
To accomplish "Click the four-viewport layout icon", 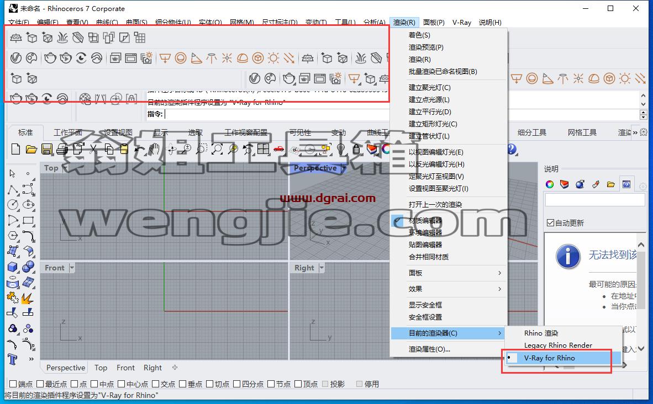I will [x=263, y=149].
